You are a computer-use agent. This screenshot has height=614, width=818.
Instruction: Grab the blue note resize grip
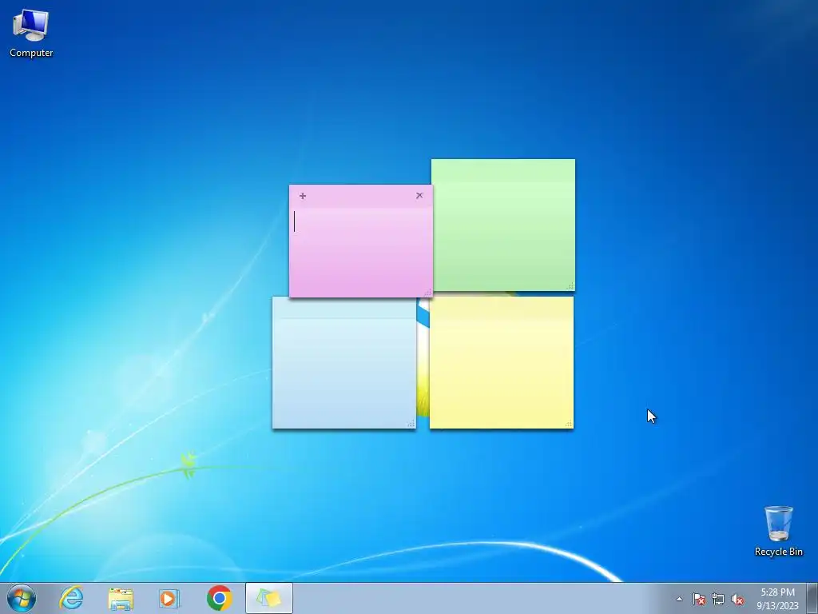411,424
